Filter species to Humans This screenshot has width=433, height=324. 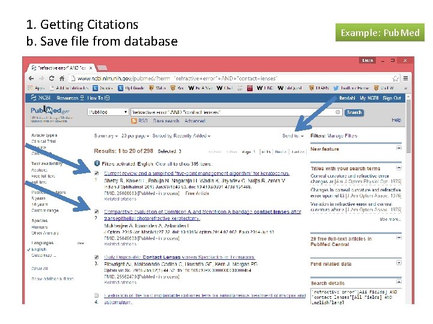40,227
